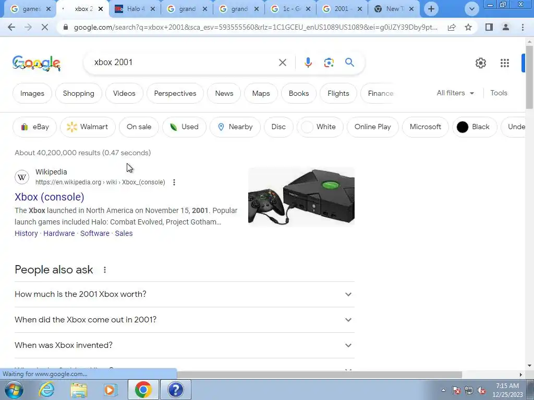The height and width of the screenshot is (400, 534).
Task: Apply the Microsoft filter chip
Action: 426,127
